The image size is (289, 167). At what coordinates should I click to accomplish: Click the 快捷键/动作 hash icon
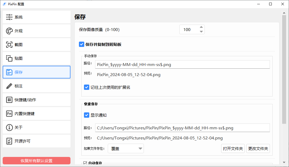tap(9, 100)
